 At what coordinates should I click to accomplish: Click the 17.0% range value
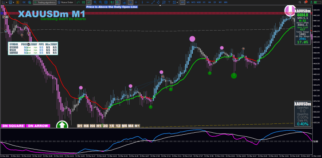pyautogui.click(x=303, y=42)
